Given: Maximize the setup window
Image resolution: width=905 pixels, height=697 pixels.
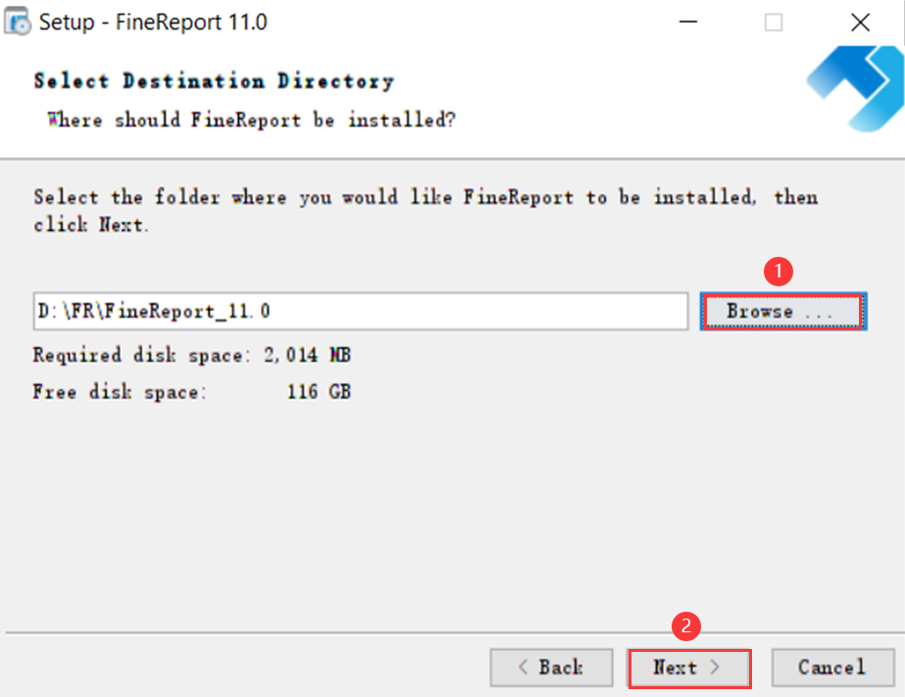Looking at the screenshot, I should coord(775,22).
